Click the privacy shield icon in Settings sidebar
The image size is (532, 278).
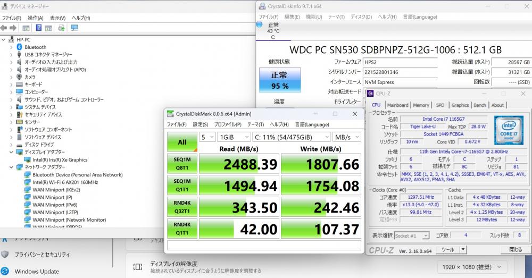(x=5, y=254)
